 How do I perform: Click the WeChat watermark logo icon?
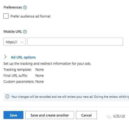click(x=109, y=116)
